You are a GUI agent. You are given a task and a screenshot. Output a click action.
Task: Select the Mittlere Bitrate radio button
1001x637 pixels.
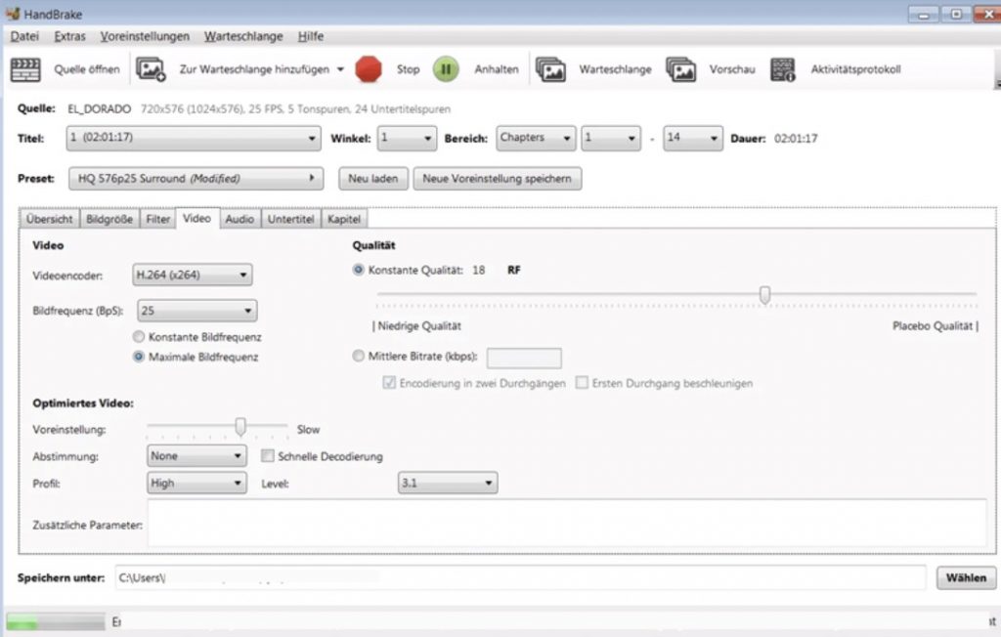click(x=359, y=357)
